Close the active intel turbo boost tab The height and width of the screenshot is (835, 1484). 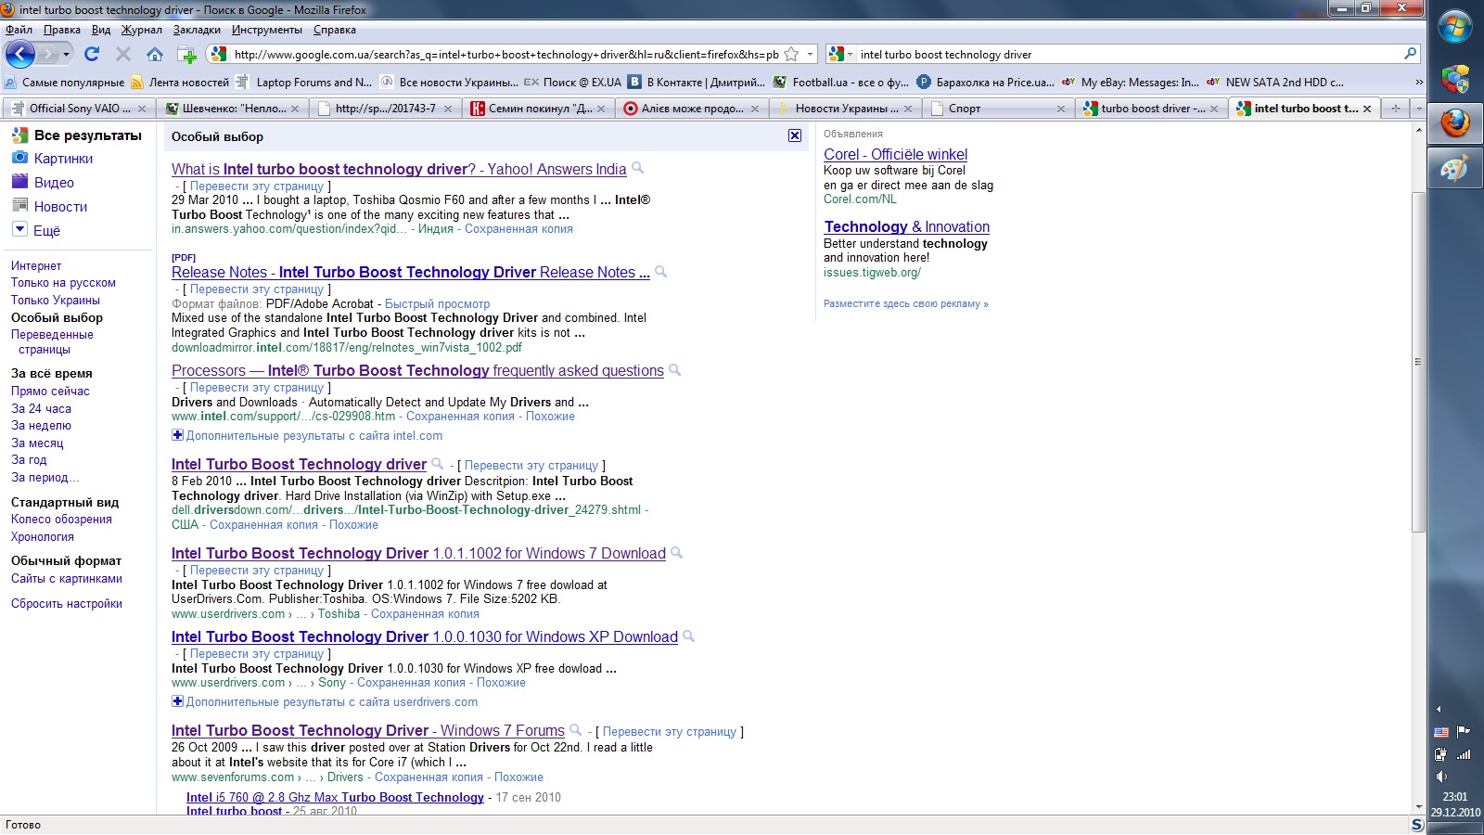pos(1367,109)
